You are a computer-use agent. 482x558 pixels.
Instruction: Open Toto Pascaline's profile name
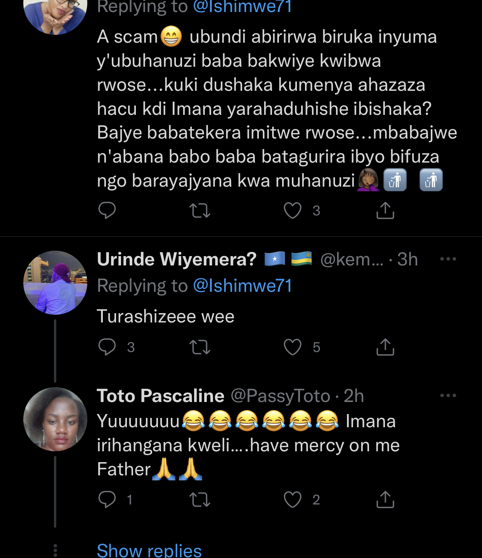tap(160, 396)
